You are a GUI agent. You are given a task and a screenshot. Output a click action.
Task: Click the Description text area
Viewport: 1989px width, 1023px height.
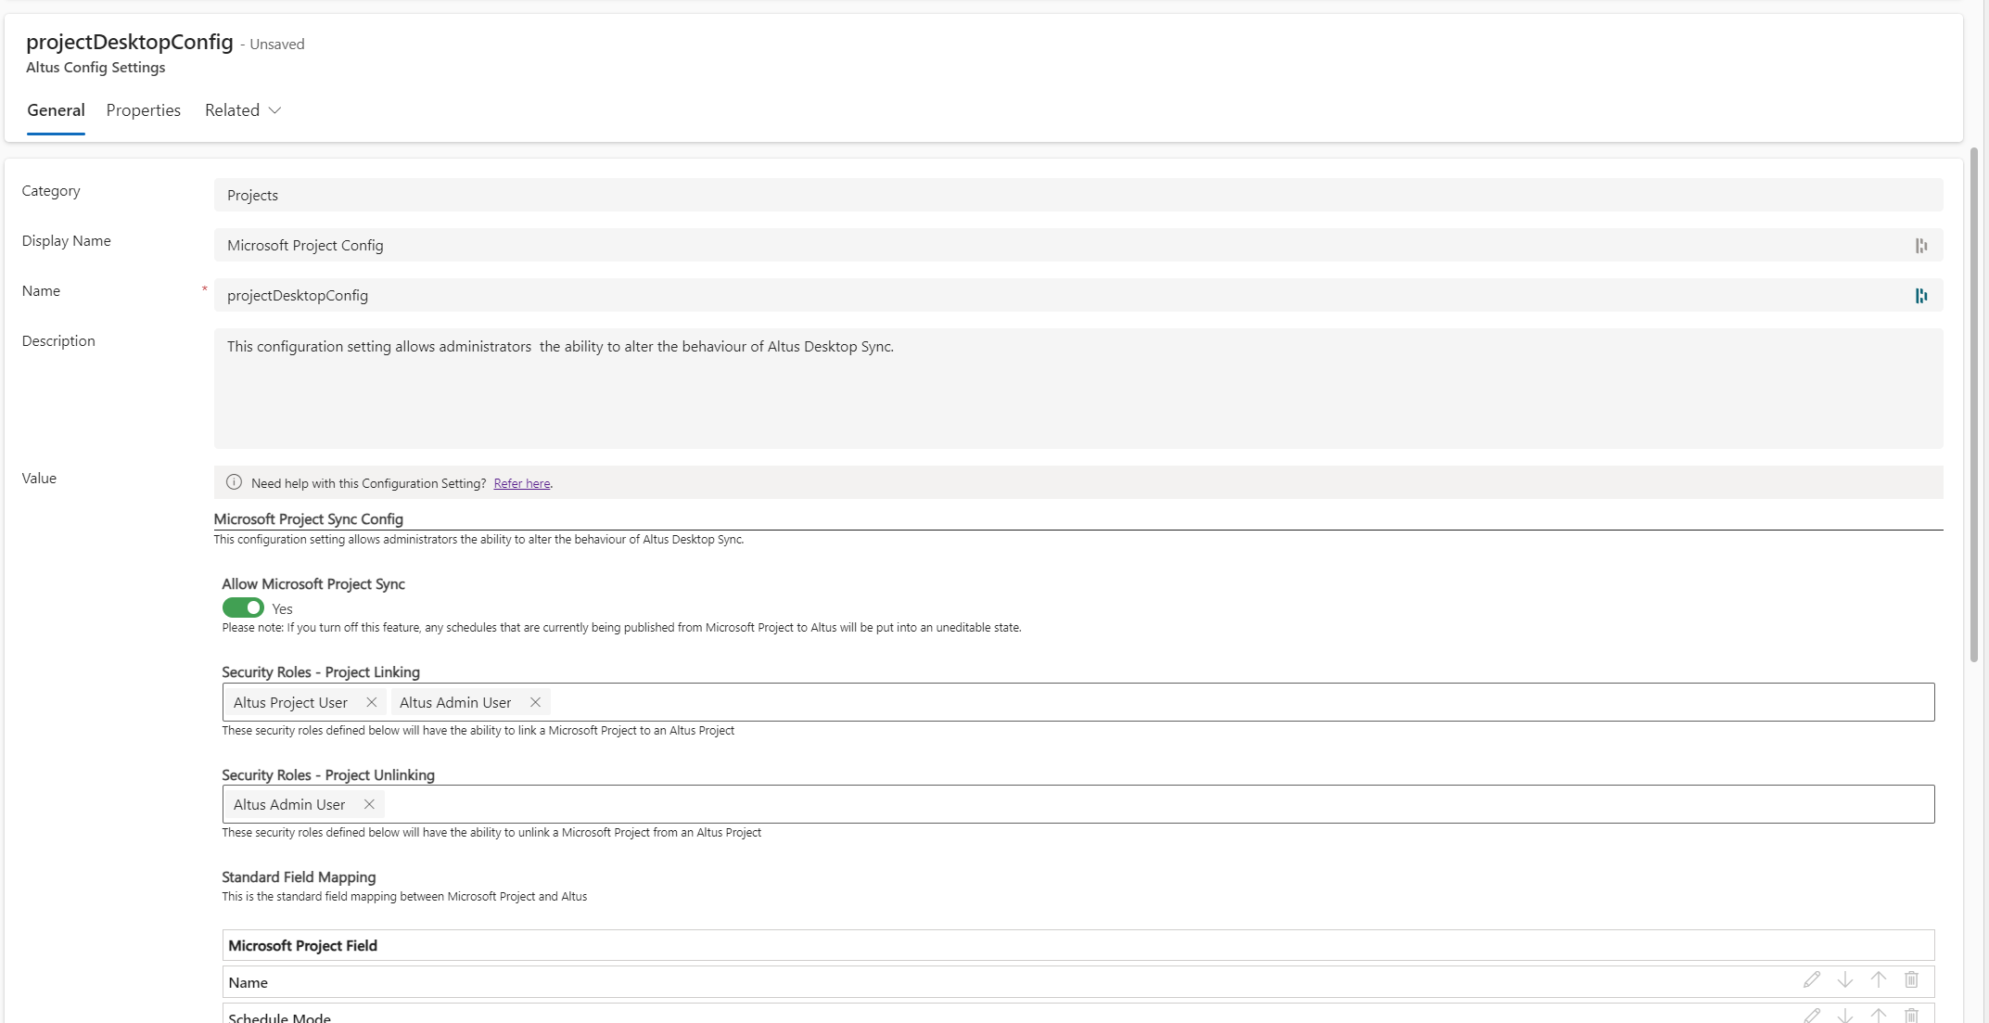pos(1077,389)
